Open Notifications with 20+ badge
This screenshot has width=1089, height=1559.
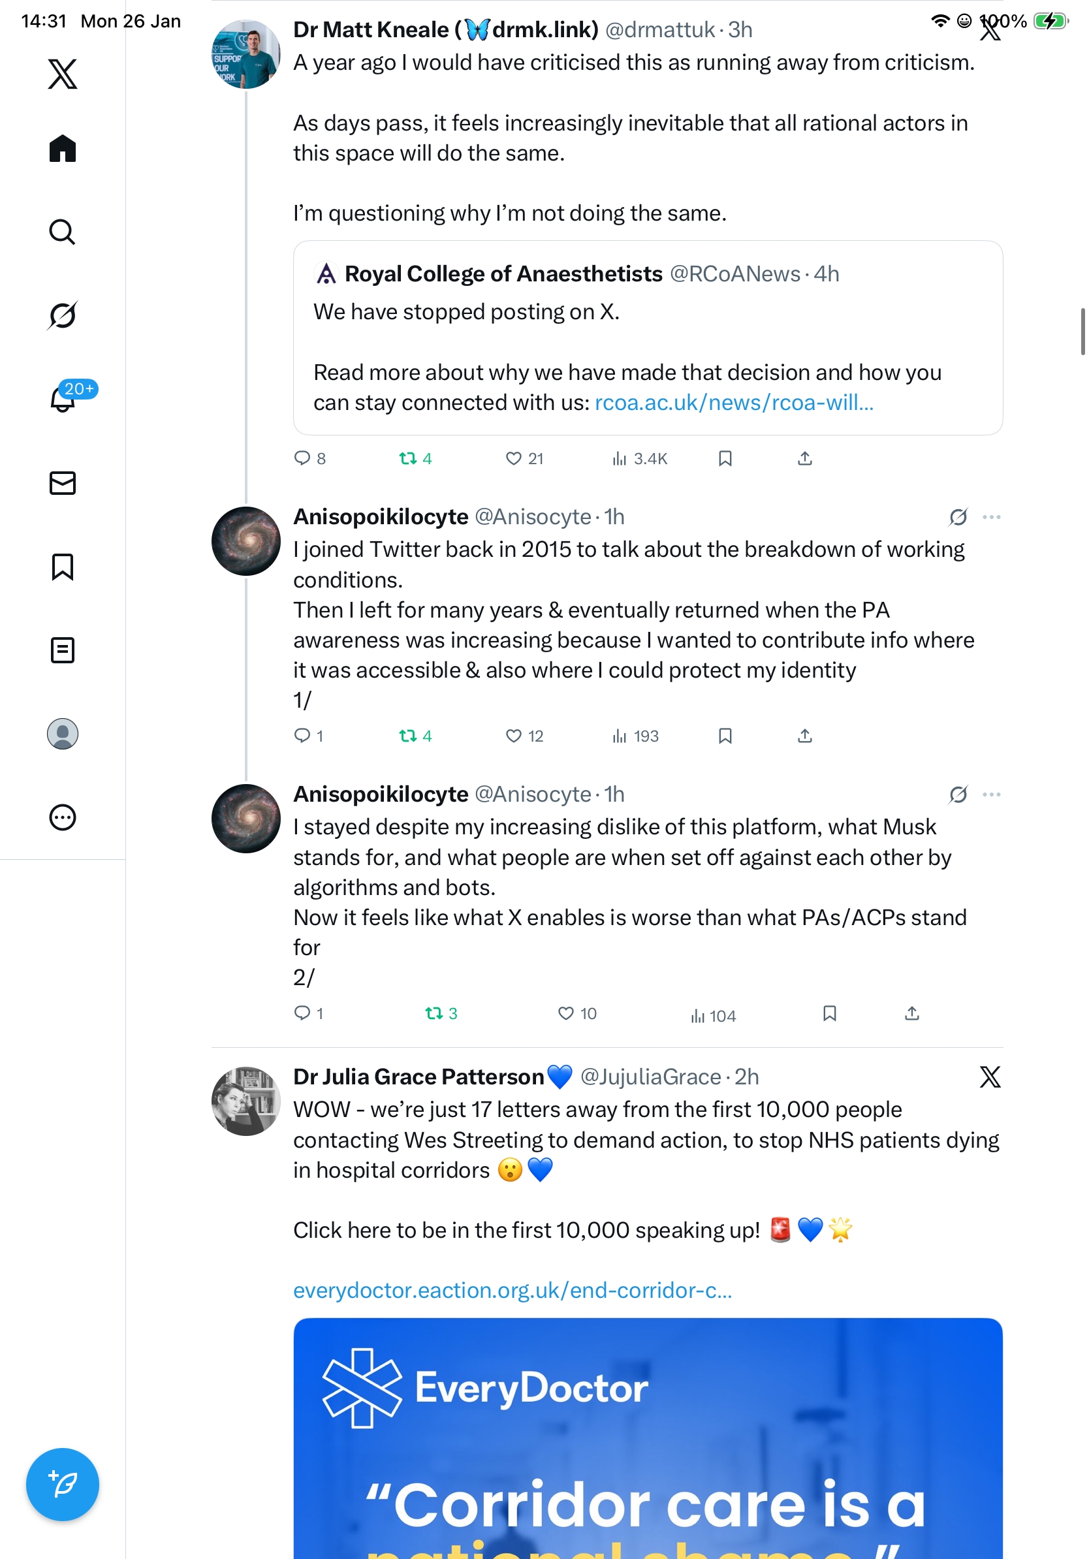(63, 399)
